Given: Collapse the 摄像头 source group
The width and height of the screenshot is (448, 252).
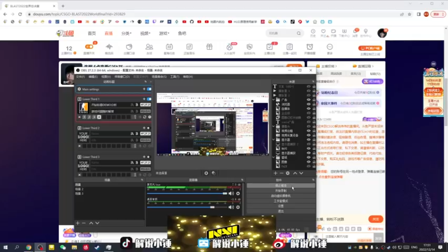Looking at the screenshot, I should (274, 127).
